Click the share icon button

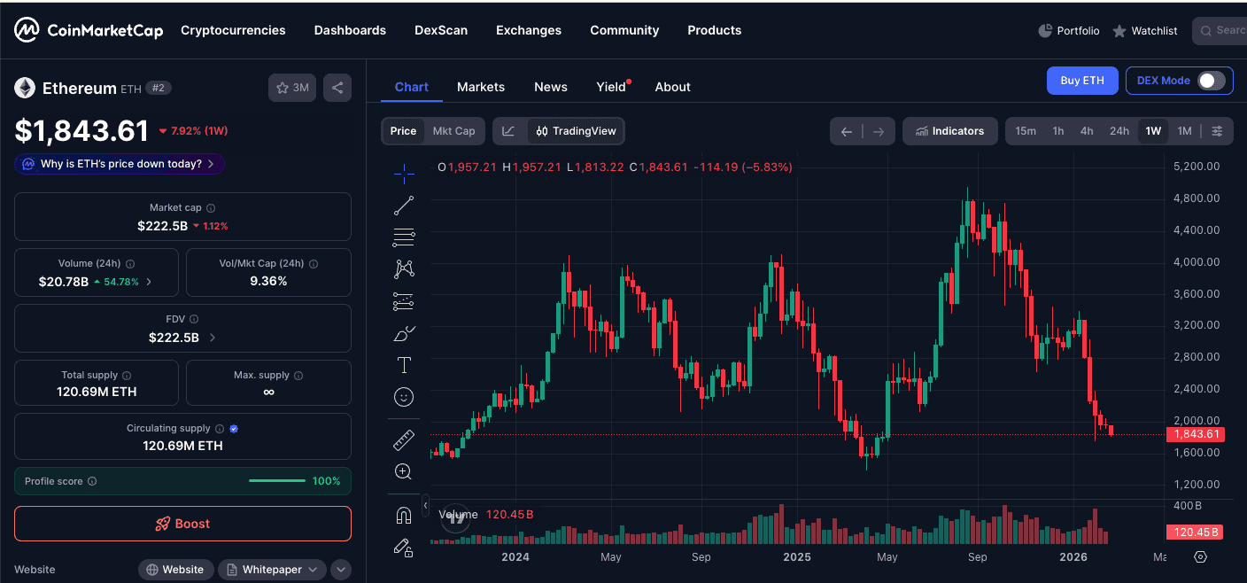click(x=337, y=88)
